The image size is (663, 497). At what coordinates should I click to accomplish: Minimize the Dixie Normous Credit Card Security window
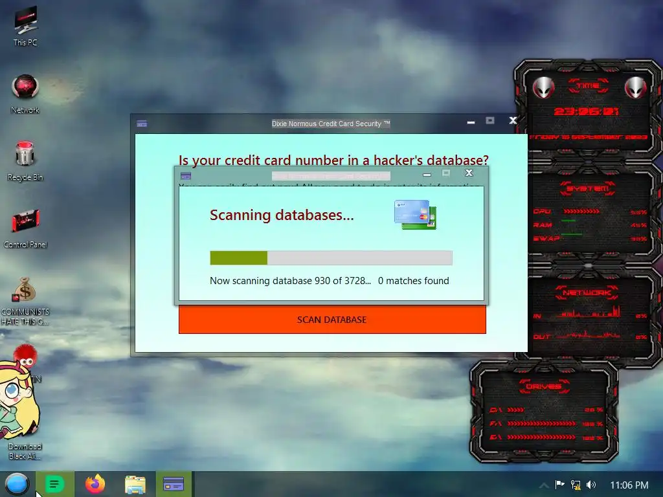tap(471, 122)
